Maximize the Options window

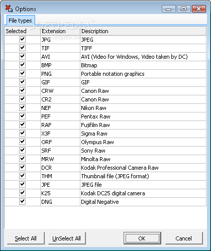click(x=184, y=9)
